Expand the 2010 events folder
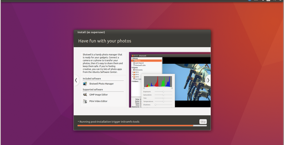This screenshot has height=145, width=284. [x=133, y=77]
